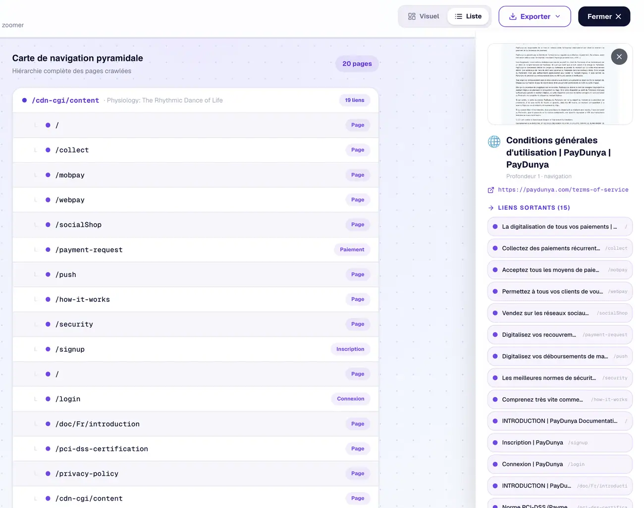
Task: Open the Exporter dropdown
Action: click(535, 16)
